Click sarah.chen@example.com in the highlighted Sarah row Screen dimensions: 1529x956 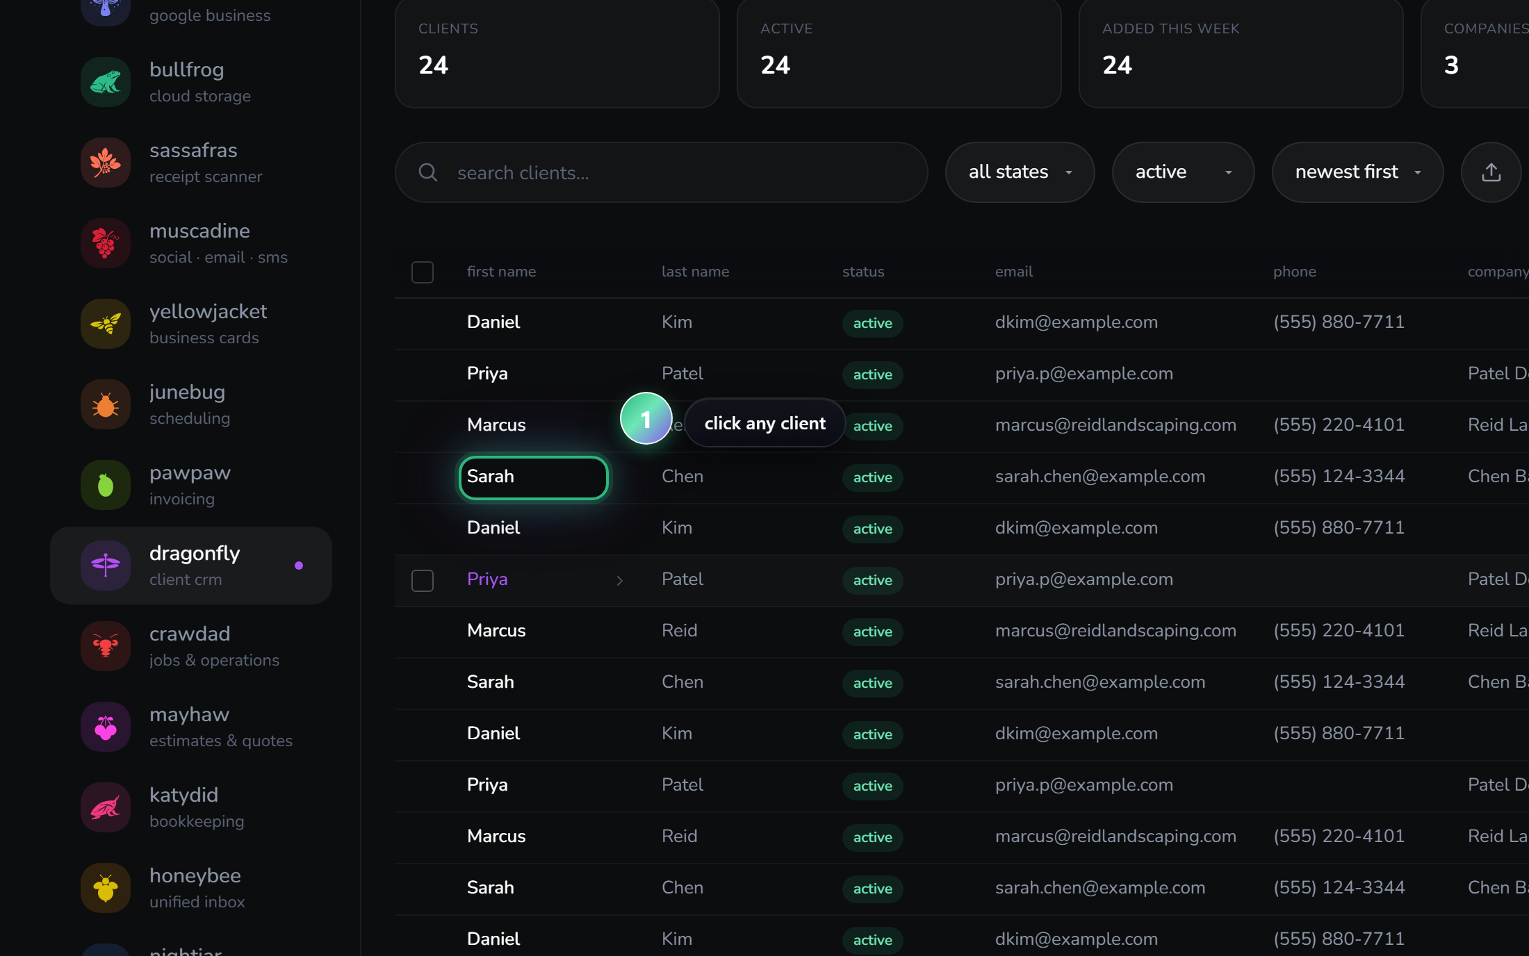click(1100, 477)
